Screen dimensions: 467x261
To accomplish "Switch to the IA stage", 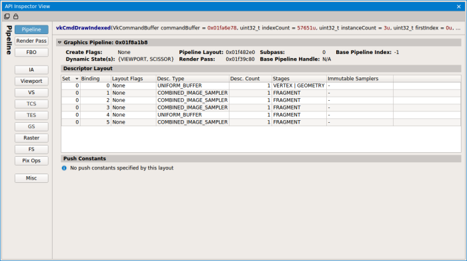I will [31, 69].
